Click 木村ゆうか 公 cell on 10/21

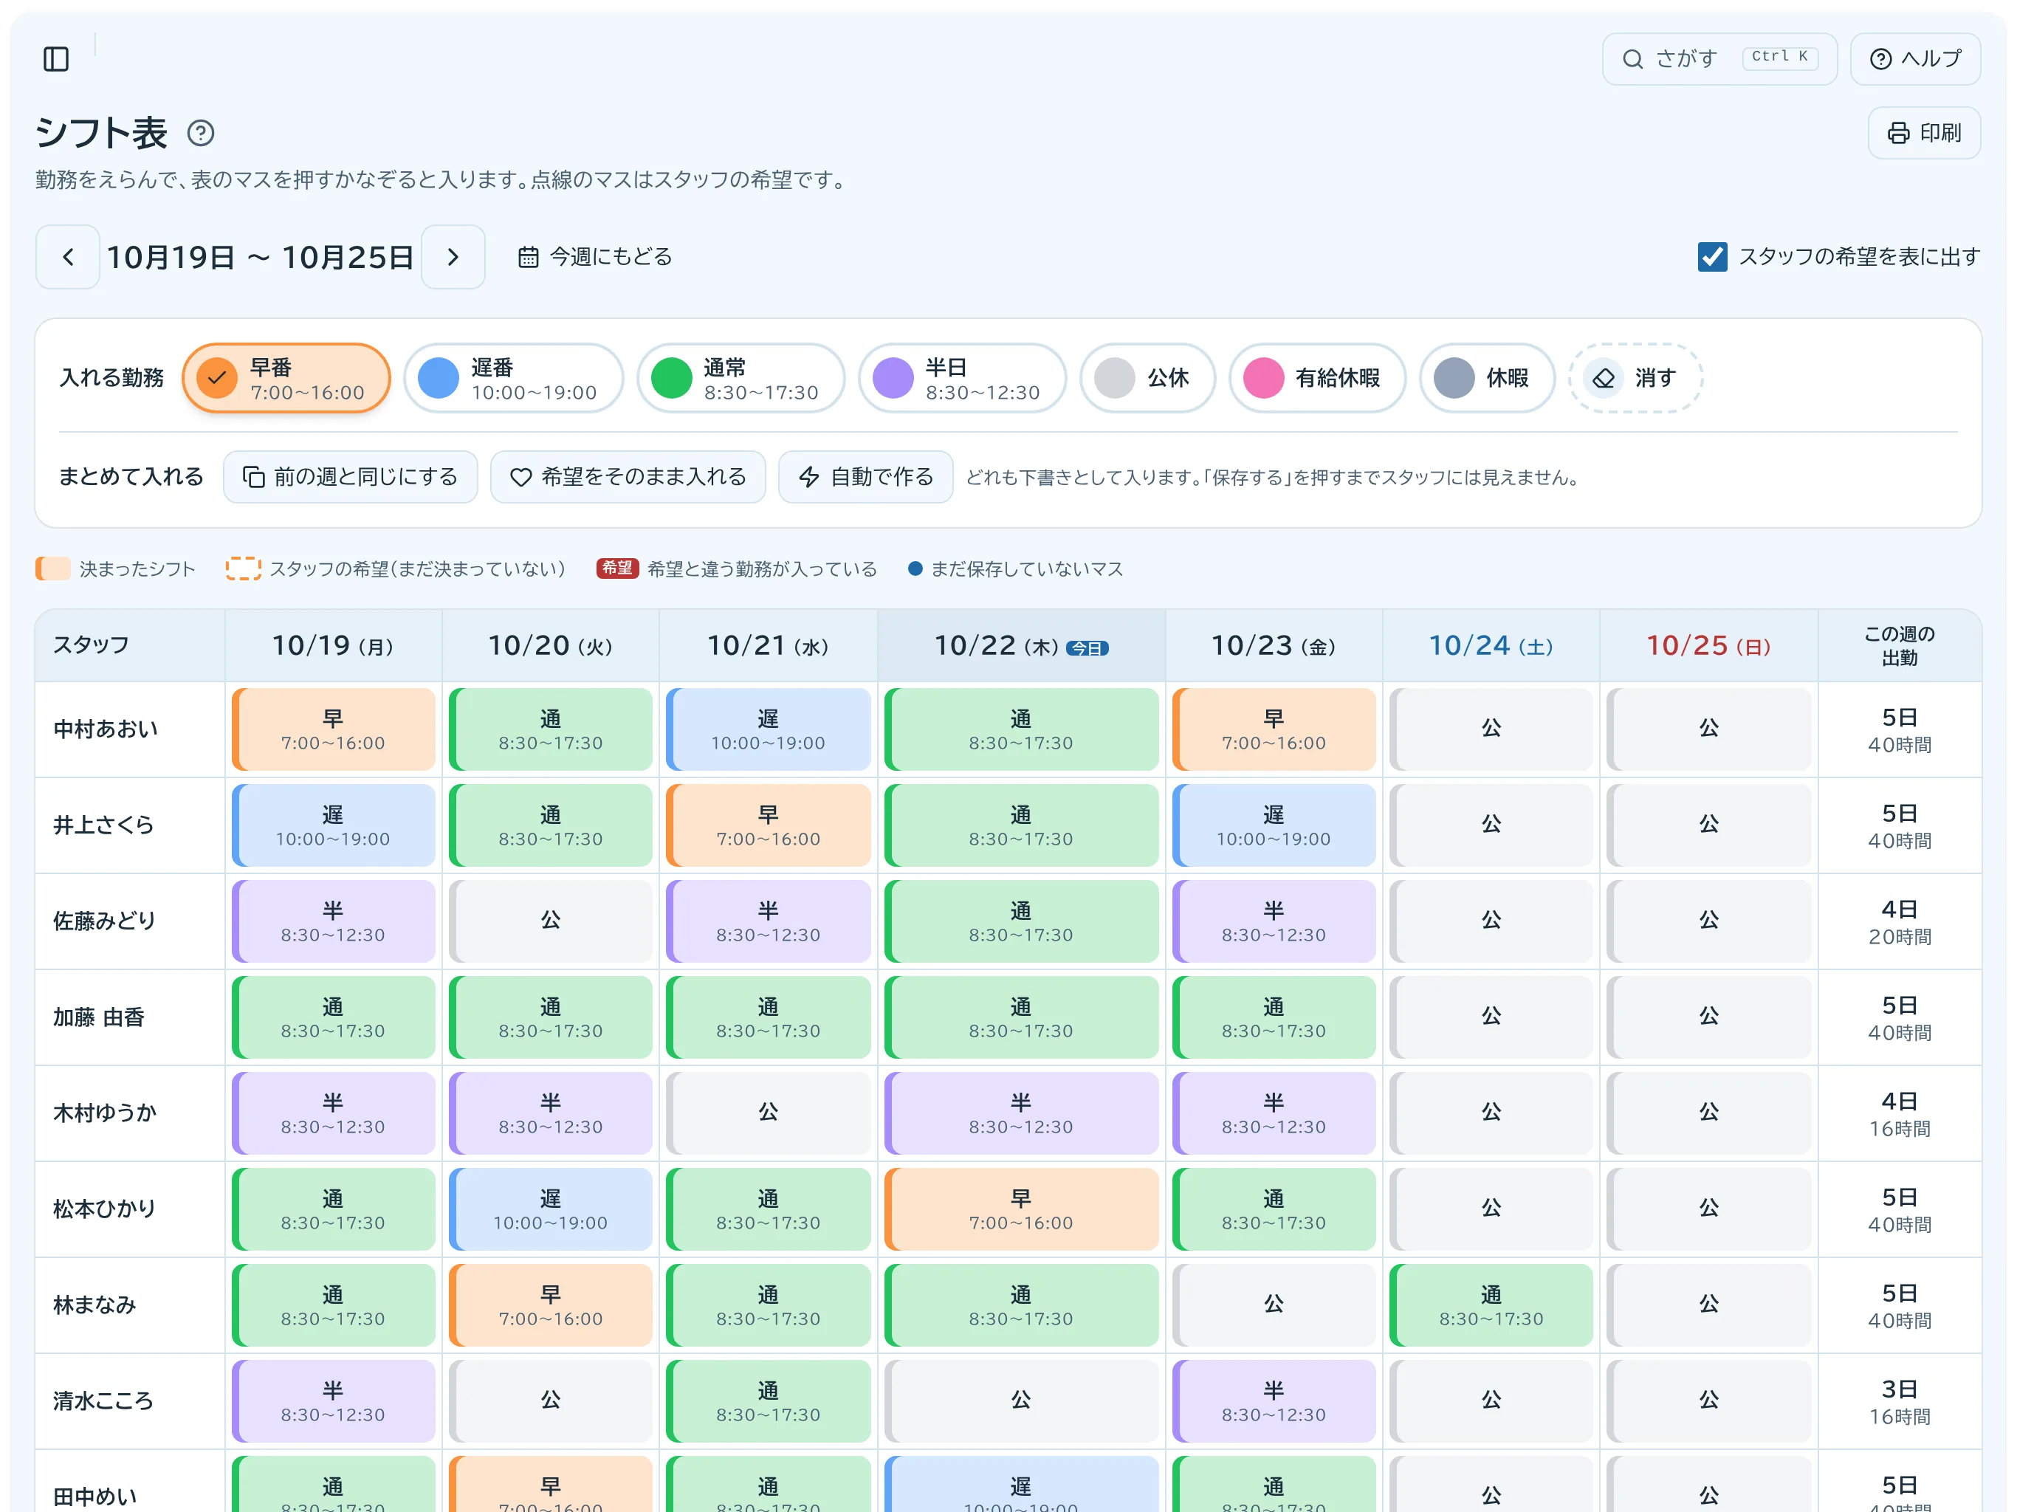(x=769, y=1113)
